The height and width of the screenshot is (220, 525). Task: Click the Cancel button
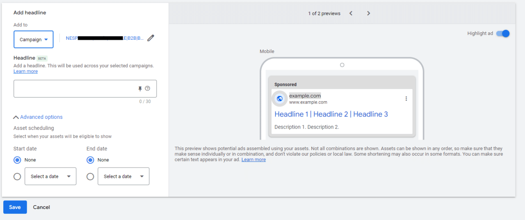(x=41, y=207)
